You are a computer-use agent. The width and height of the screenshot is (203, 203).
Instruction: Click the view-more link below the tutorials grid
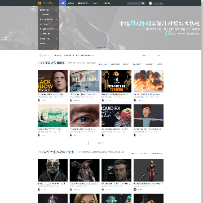pyautogui.click(x=100, y=143)
